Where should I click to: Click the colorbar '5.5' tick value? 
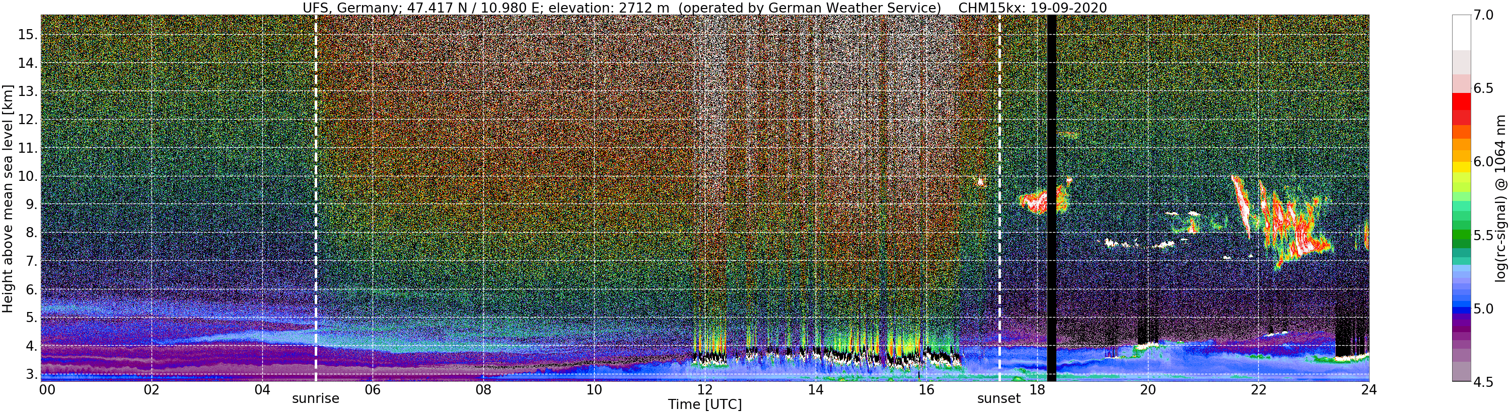(x=1483, y=236)
